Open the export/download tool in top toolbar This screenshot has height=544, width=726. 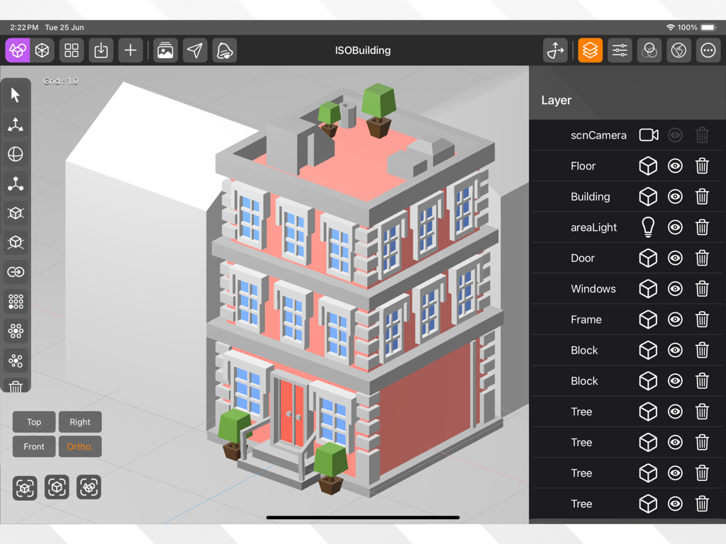101,50
